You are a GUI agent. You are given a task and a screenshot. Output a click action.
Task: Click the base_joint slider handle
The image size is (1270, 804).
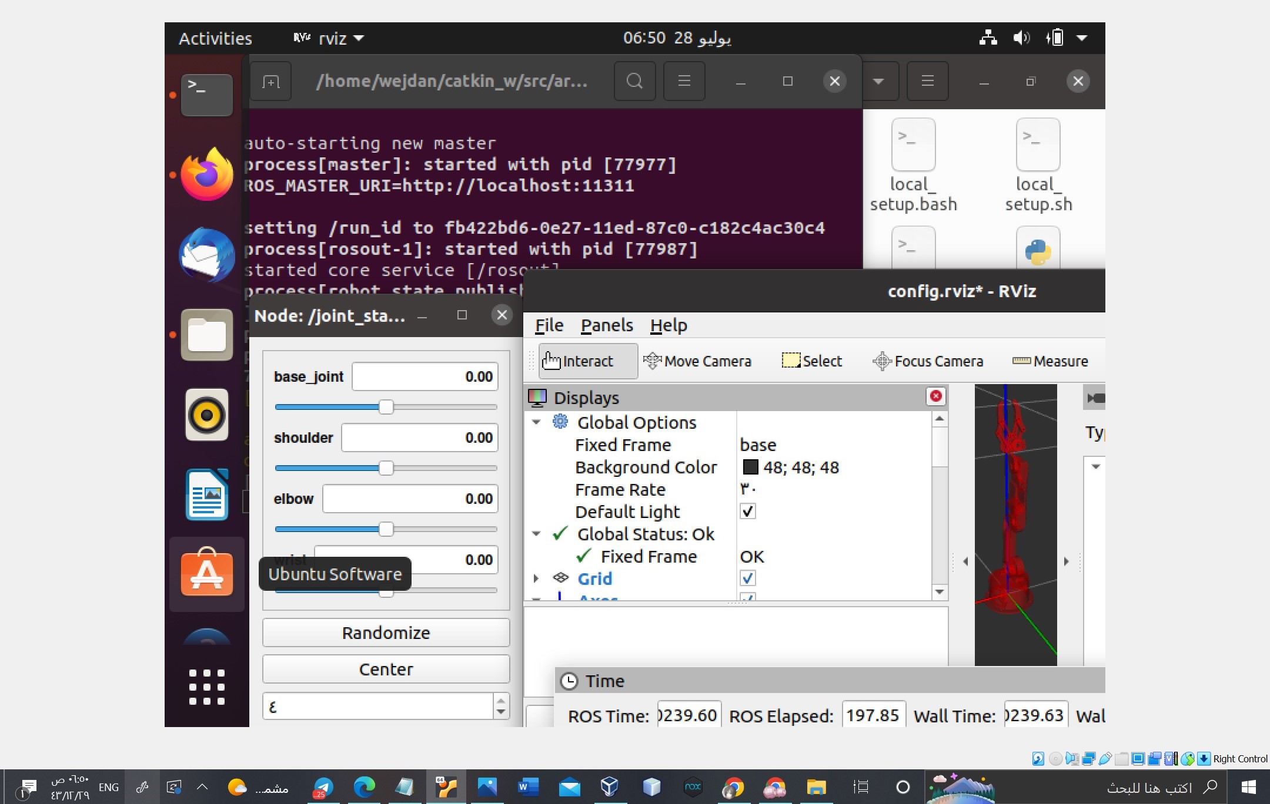386,407
